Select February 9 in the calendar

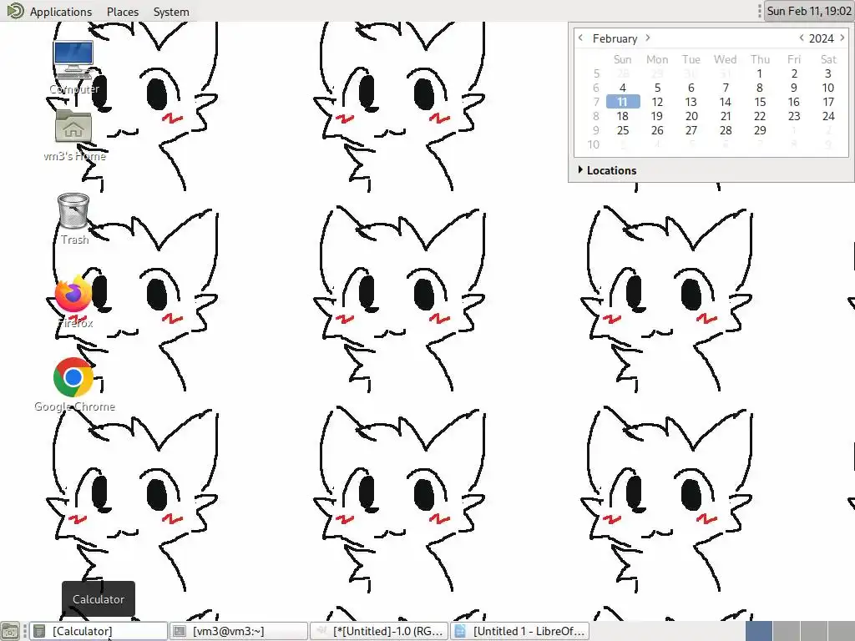[x=794, y=88]
